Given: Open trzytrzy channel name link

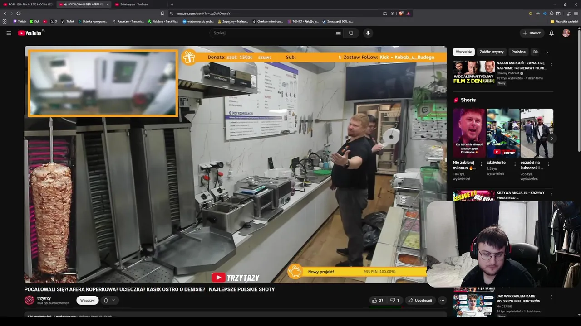Looking at the screenshot, I should pos(44,298).
